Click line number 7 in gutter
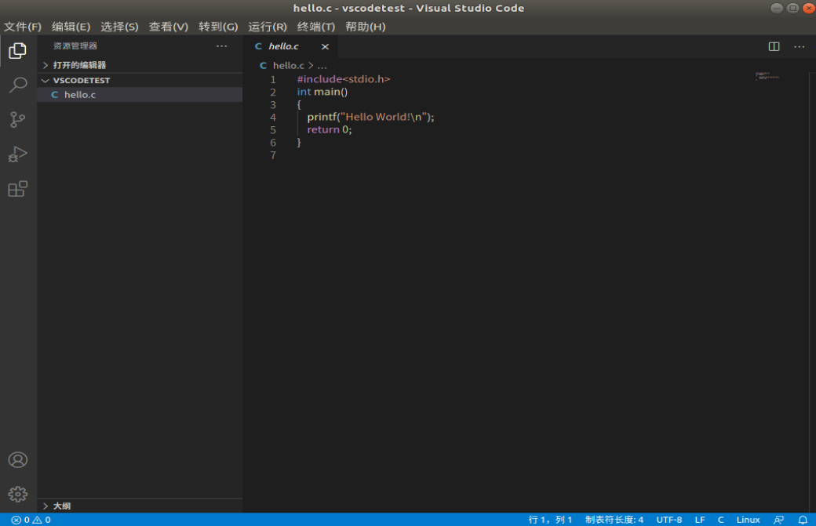 [x=273, y=155]
